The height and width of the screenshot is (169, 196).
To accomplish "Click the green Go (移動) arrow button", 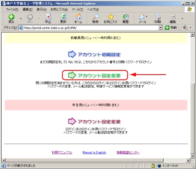I will 167,27.
